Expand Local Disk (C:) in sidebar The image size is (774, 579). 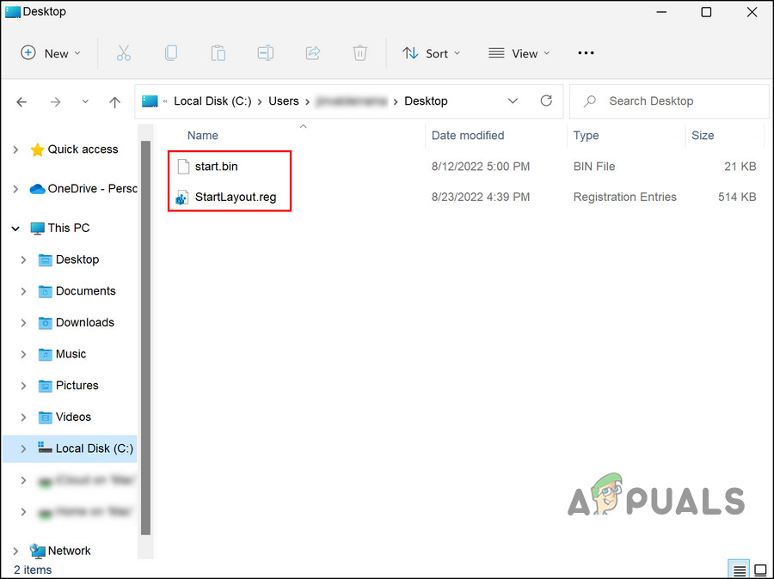coord(23,449)
